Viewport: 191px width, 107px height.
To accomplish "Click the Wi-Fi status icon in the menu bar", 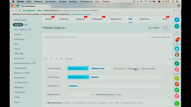I will 146,1.
